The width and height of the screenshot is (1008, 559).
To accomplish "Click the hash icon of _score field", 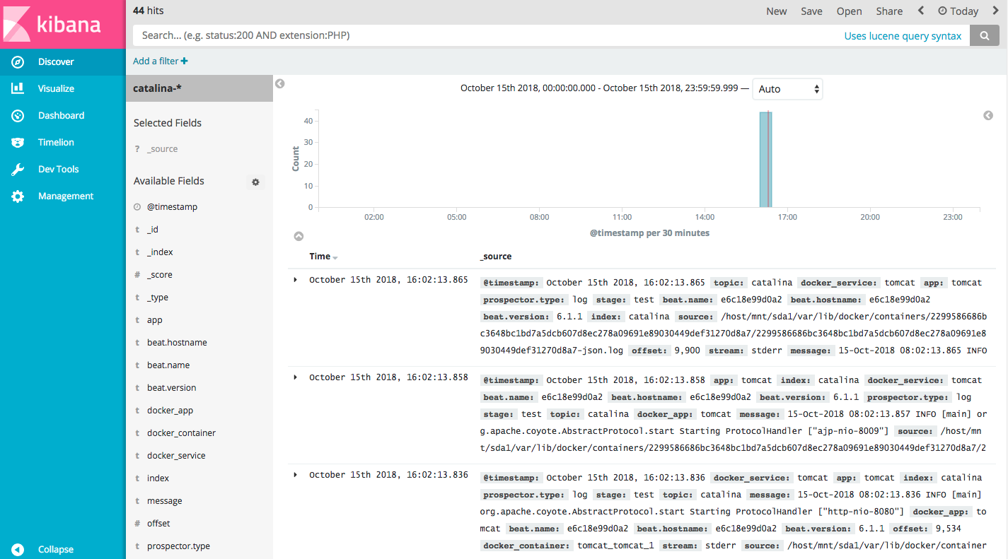I will tap(137, 275).
